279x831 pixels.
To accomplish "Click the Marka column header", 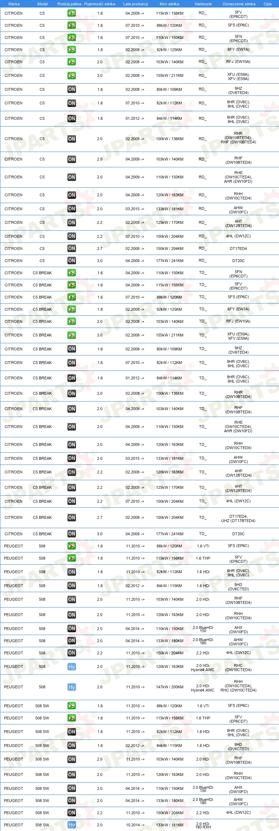I will 14,4.
